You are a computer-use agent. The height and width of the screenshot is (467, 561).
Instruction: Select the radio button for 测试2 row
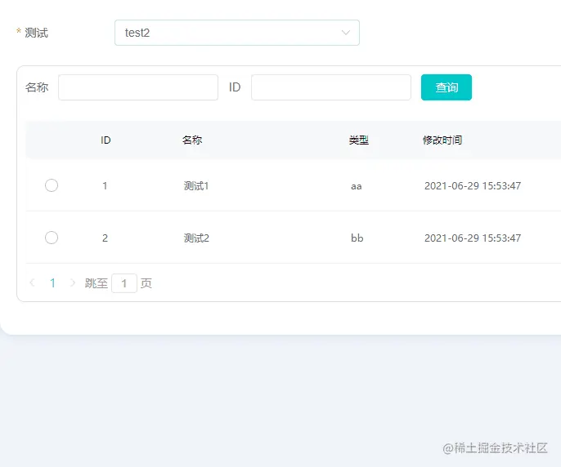click(x=52, y=238)
